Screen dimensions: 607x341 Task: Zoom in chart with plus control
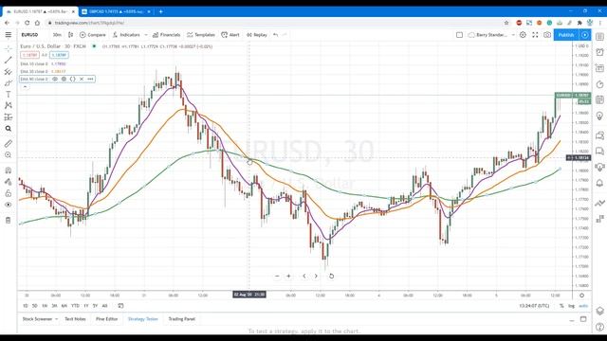click(288, 276)
